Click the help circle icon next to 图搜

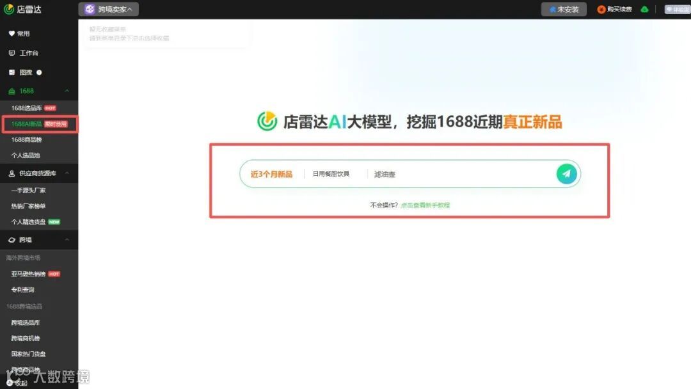coord(39,72)
